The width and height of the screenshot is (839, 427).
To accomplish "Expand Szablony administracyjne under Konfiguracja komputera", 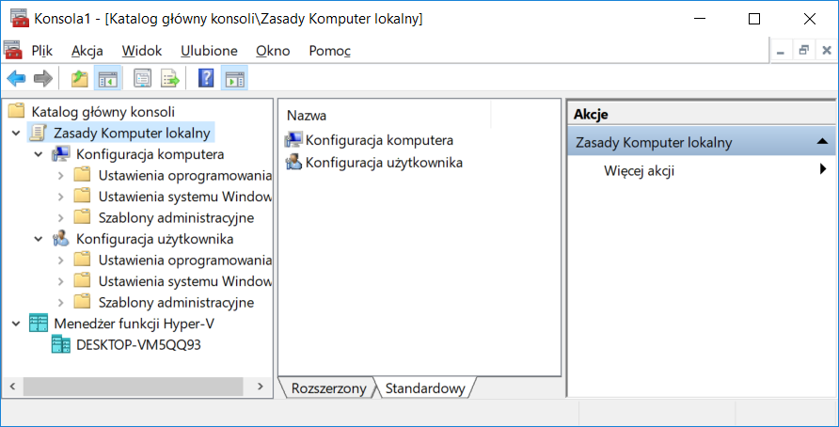I will pos(61,218).
